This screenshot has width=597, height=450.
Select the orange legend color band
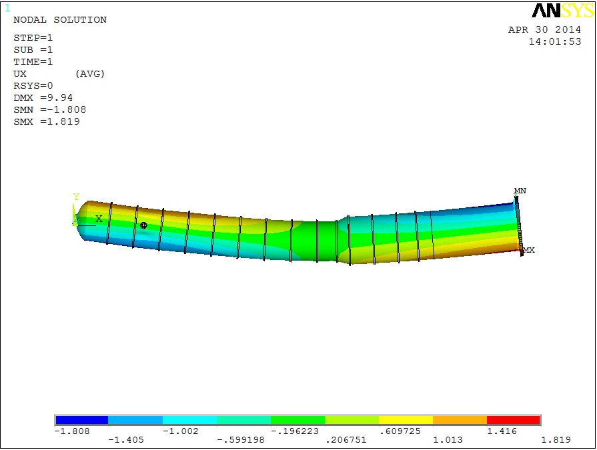pyautogui.click(x=460, y=420)
